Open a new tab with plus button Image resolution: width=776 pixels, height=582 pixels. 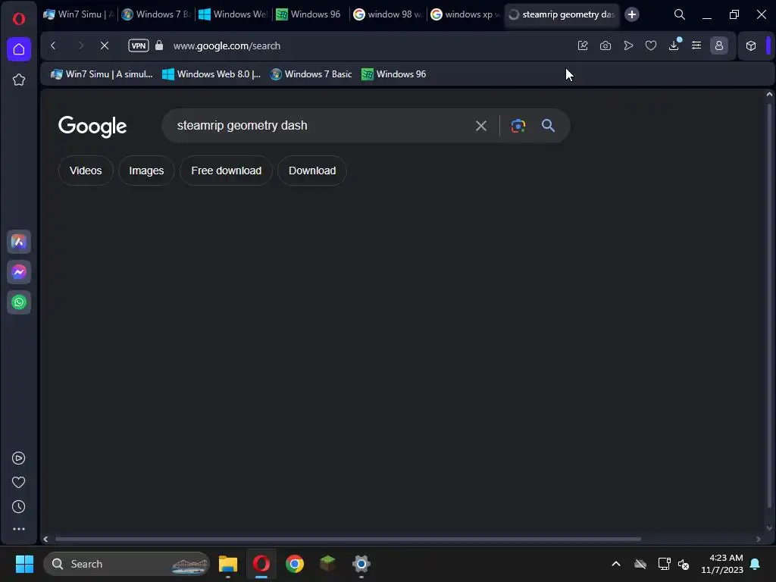(632, 14)
